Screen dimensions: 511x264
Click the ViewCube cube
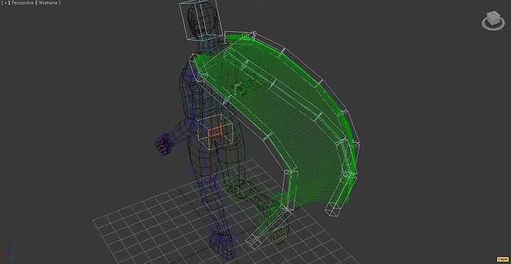(x=493, y=18)
